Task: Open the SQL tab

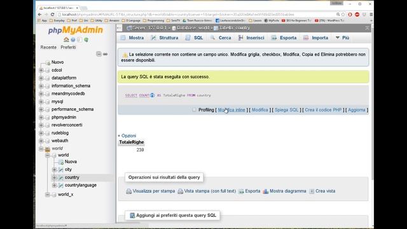Action: pyautogui.click(x=195, y=38)
